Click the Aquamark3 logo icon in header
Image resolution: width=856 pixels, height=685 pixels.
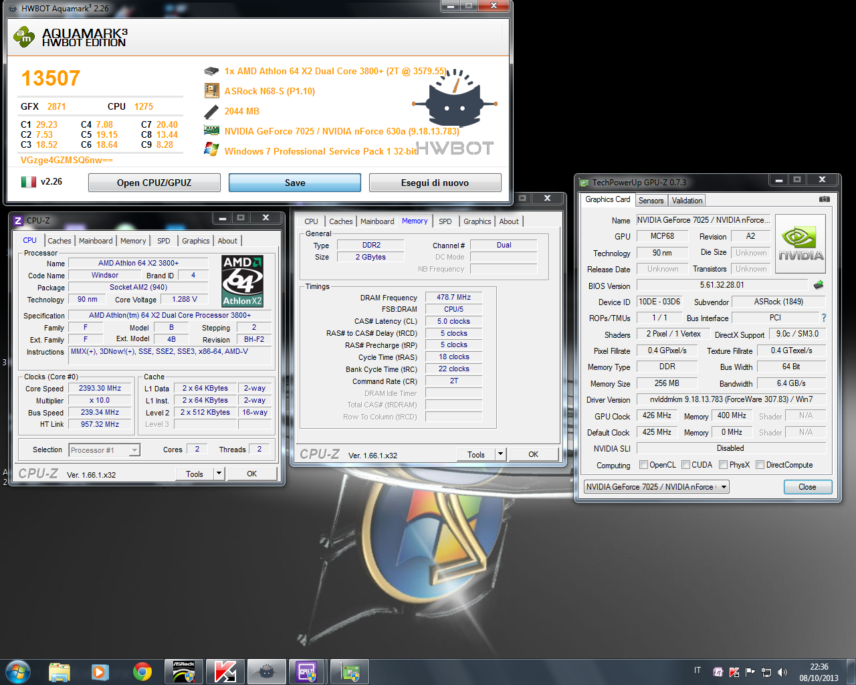click(x=24, y=37)
